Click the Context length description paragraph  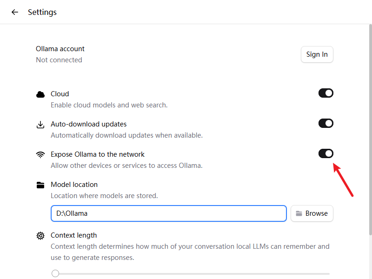tap(190, 252)
